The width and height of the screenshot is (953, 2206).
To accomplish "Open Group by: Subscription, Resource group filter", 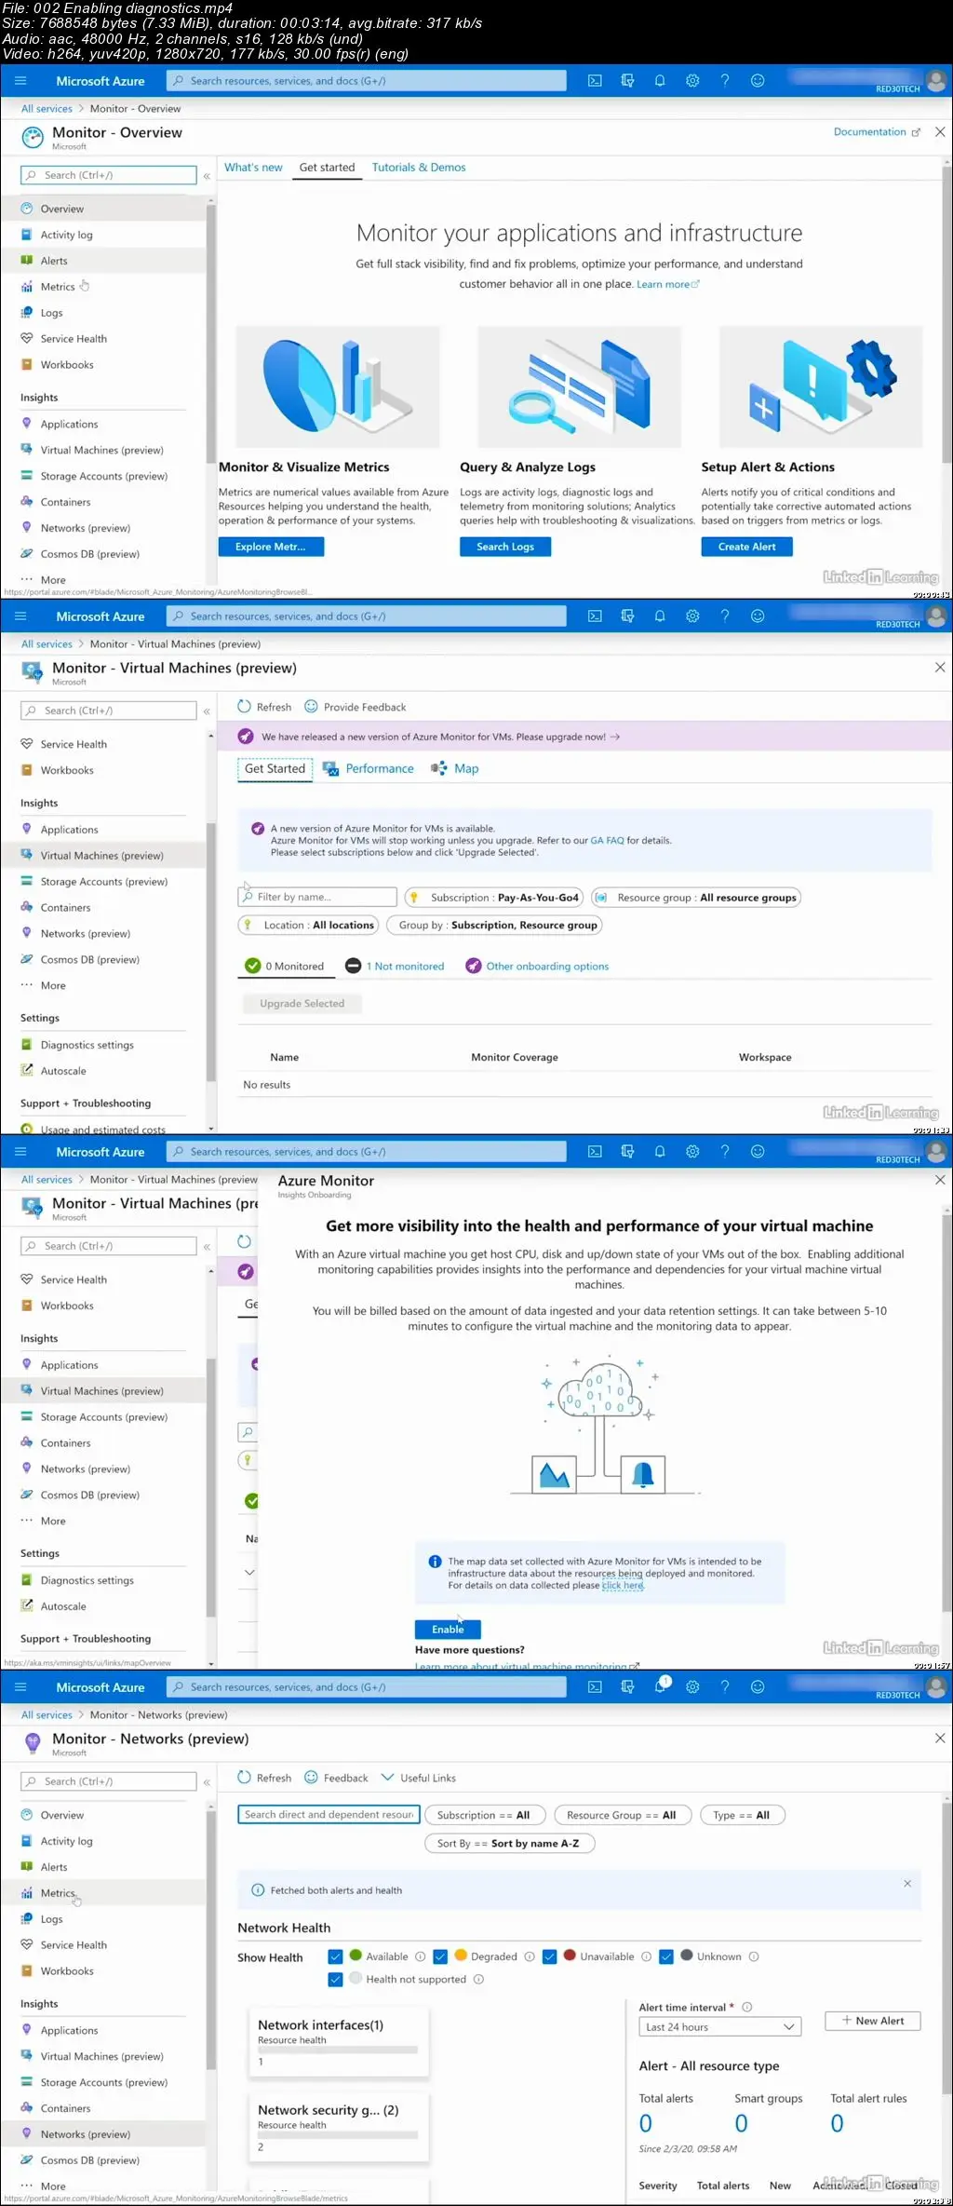I will tap(495, 925).
